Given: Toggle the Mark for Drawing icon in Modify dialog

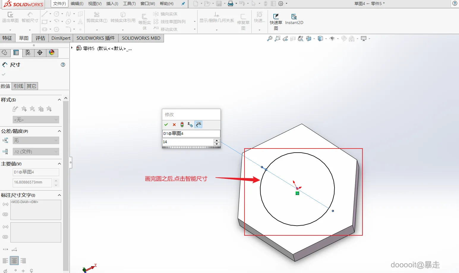Looking at the screenshot, I should coord(198,124).
